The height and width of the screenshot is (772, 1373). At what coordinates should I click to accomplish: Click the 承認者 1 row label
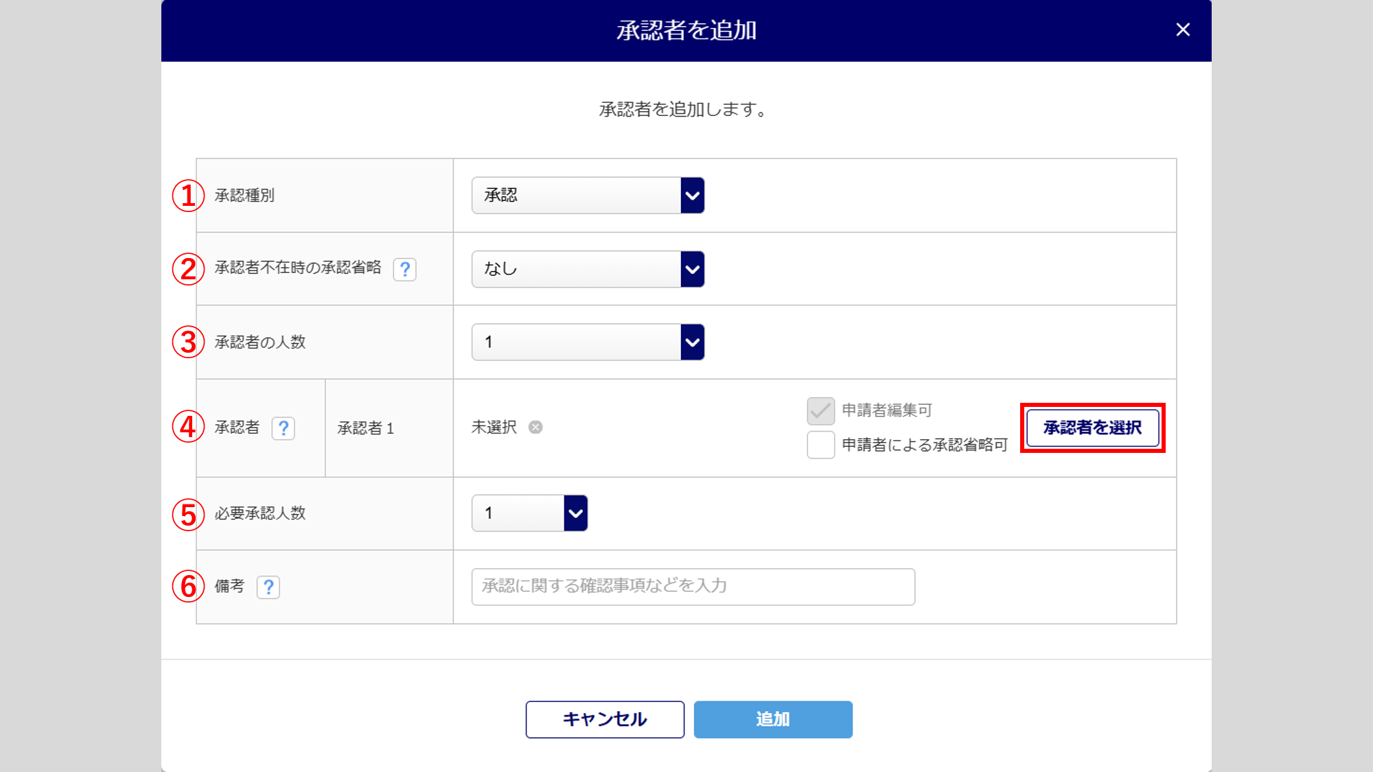[366, 428]
